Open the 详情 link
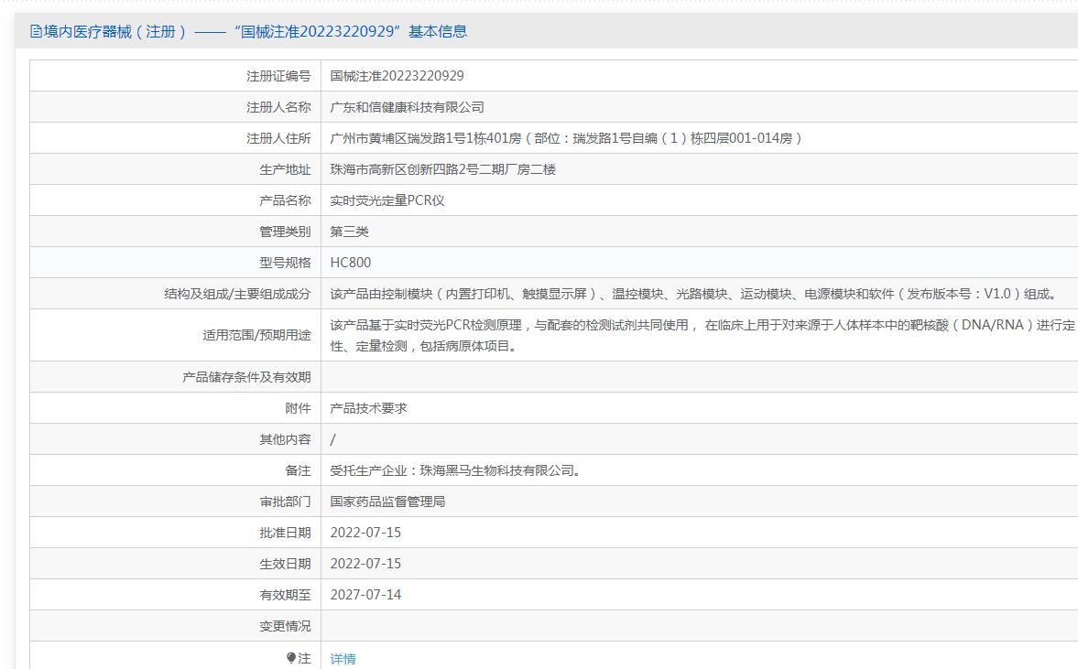 (x=343, y=659)
